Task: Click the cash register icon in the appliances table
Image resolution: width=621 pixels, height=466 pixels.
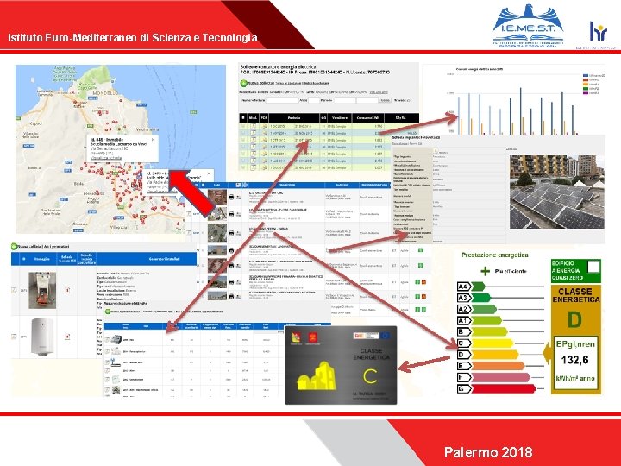Action: [116, 340]
